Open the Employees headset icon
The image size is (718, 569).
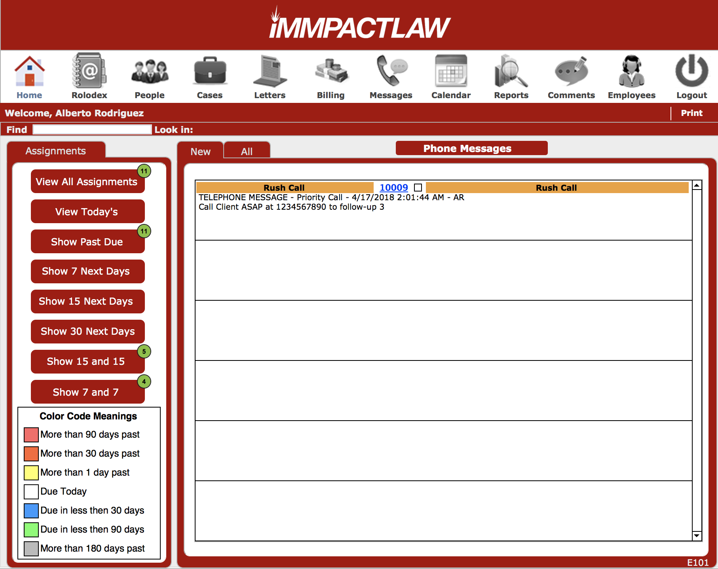(632, 71)
